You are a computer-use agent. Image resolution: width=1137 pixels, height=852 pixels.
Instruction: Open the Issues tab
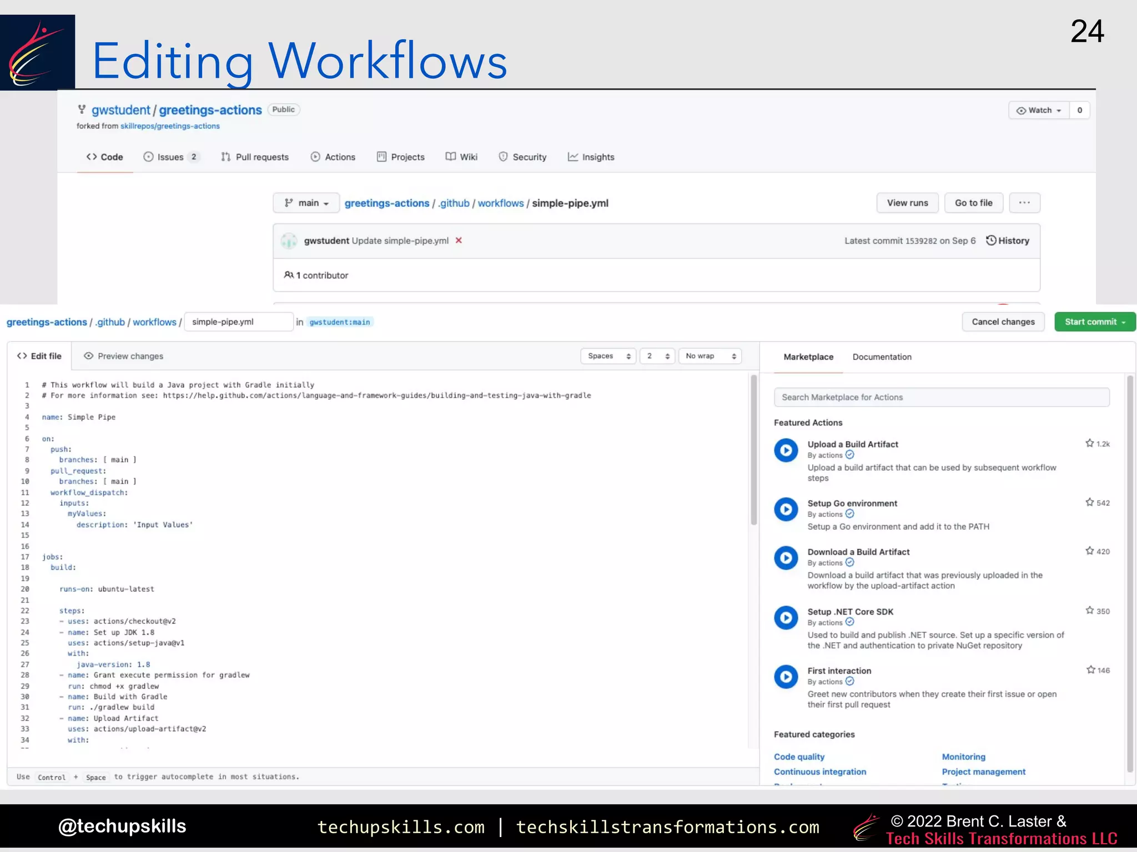(x=171, y=157)
